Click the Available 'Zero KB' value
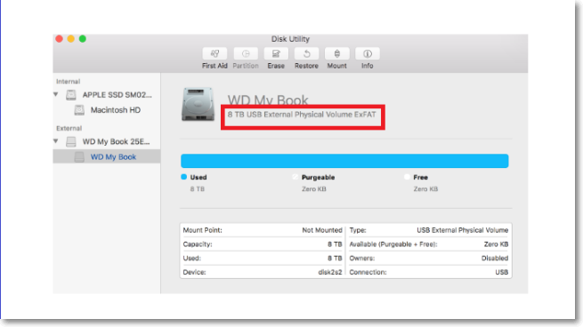This screenshot has width=583, height=327. tap(496, 244)
